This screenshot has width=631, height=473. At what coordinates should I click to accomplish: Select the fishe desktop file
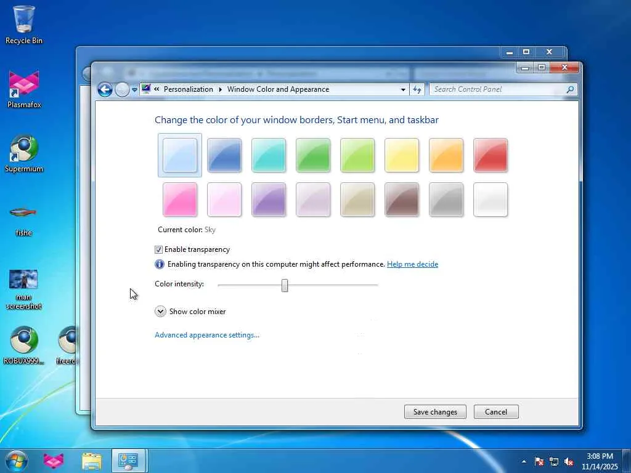(23, 220)
